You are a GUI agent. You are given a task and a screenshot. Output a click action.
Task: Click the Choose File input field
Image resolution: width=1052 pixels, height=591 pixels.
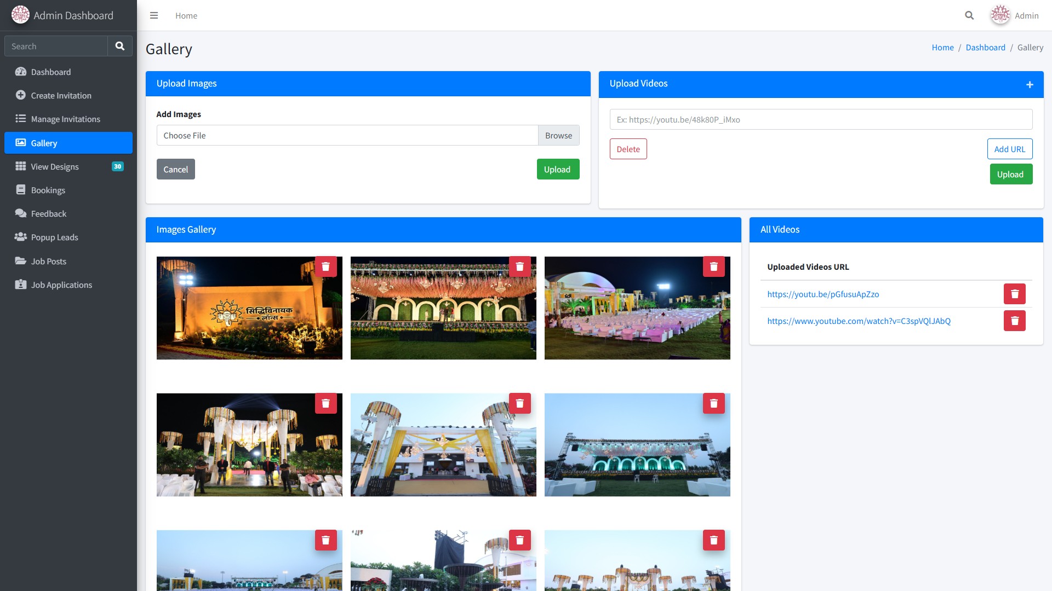347,135
